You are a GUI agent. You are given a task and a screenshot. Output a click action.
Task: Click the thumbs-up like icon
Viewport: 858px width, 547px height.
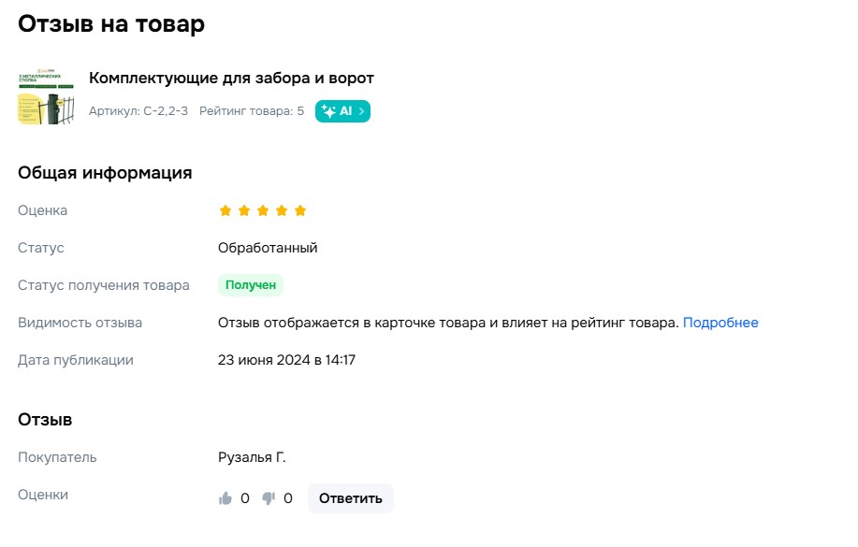[x=225, y=497]
